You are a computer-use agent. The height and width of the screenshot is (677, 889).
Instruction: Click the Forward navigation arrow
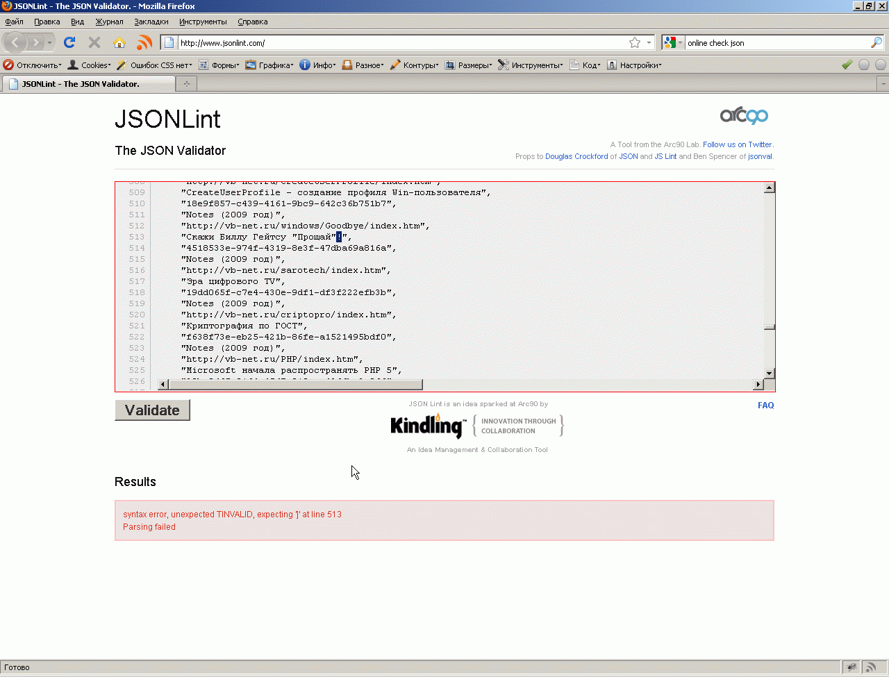35,43
